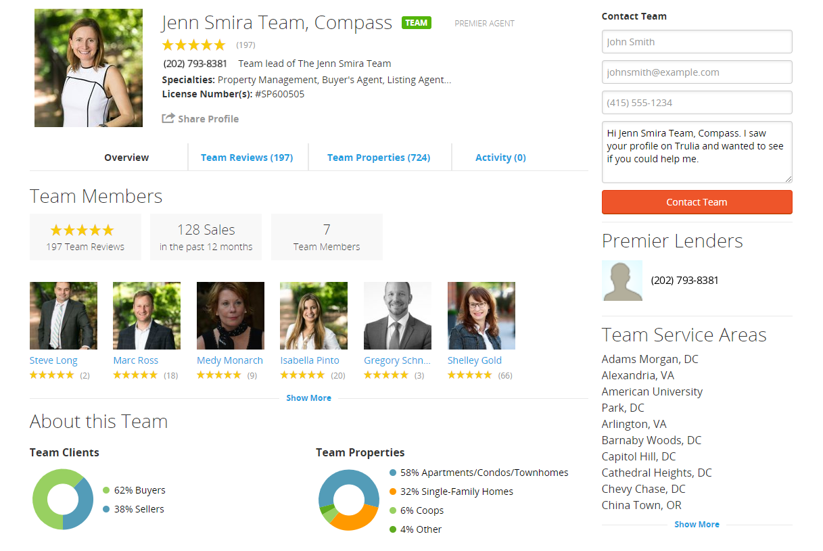Open Marc Ross's profile link
This screenshot has height=551, width=823.
(x=135, y=360)
